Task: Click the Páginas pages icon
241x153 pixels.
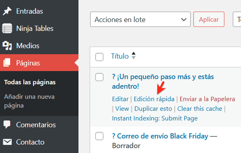Action: 7,63
